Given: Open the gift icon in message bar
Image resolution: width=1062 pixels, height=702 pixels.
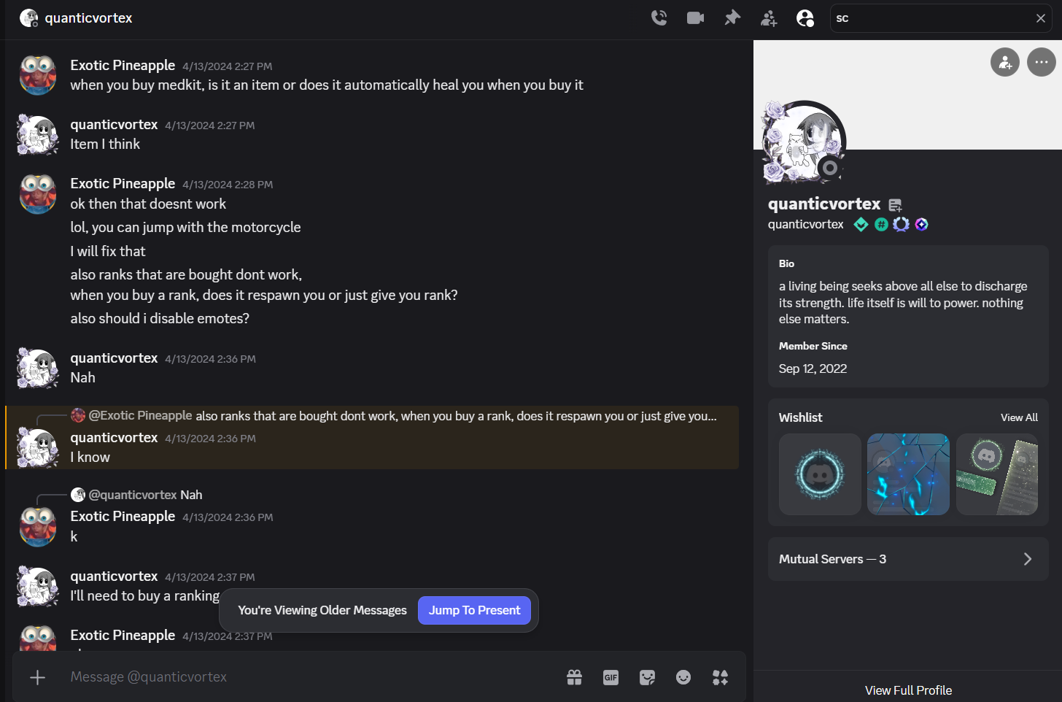Looking at the screenshot, I should click(x=575, y=677).
